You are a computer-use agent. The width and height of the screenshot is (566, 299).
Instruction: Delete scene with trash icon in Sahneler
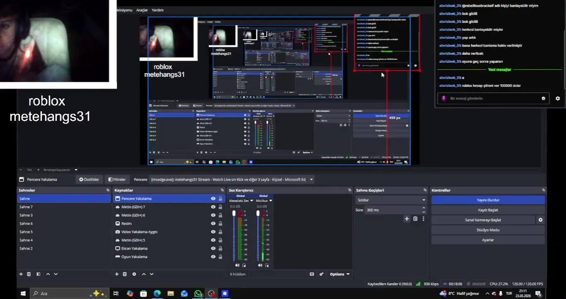point(29,274)
